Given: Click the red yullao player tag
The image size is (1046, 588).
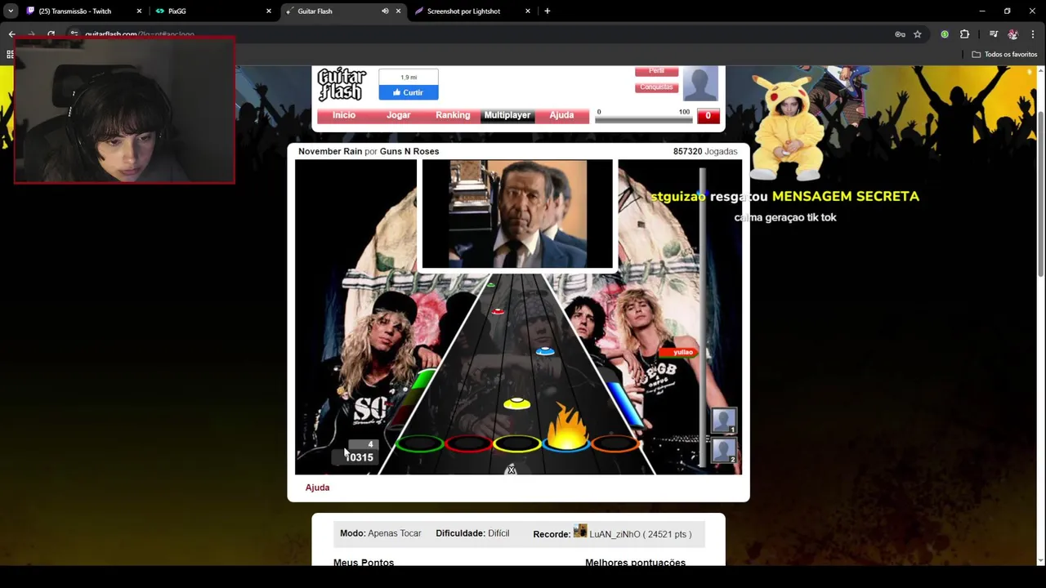Looking at the screenshot, I should tap(678, 352).
